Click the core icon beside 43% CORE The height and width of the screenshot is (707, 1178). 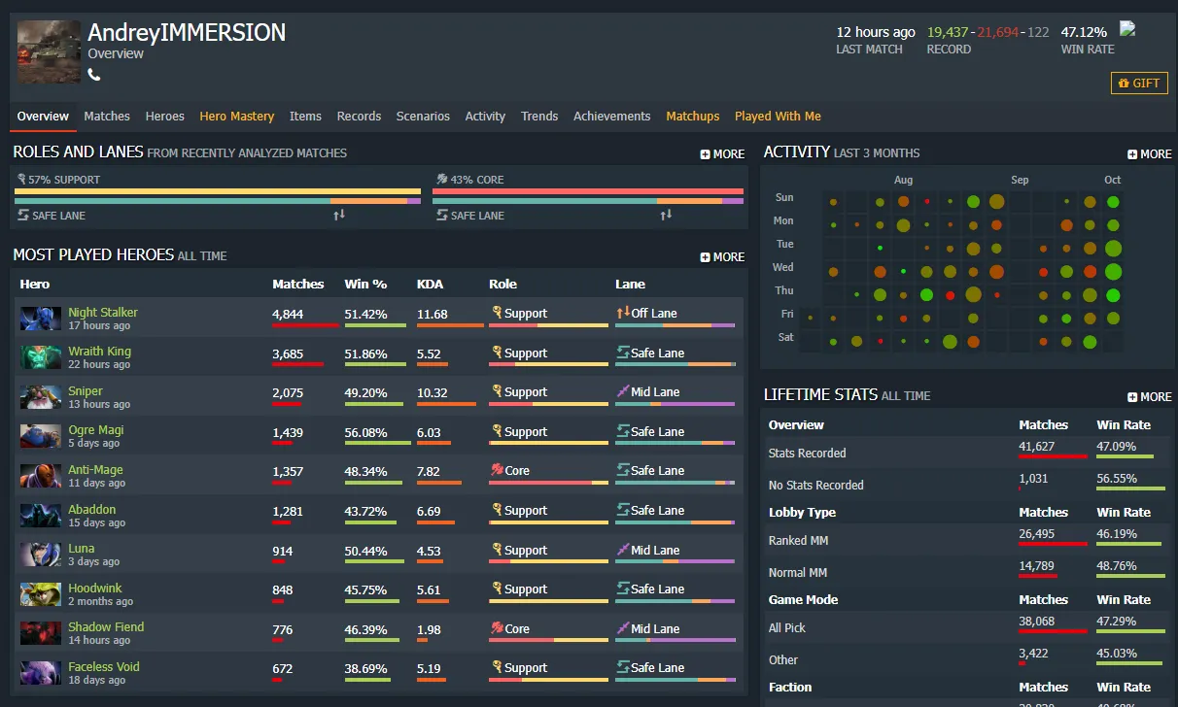[x=441, y=179]
